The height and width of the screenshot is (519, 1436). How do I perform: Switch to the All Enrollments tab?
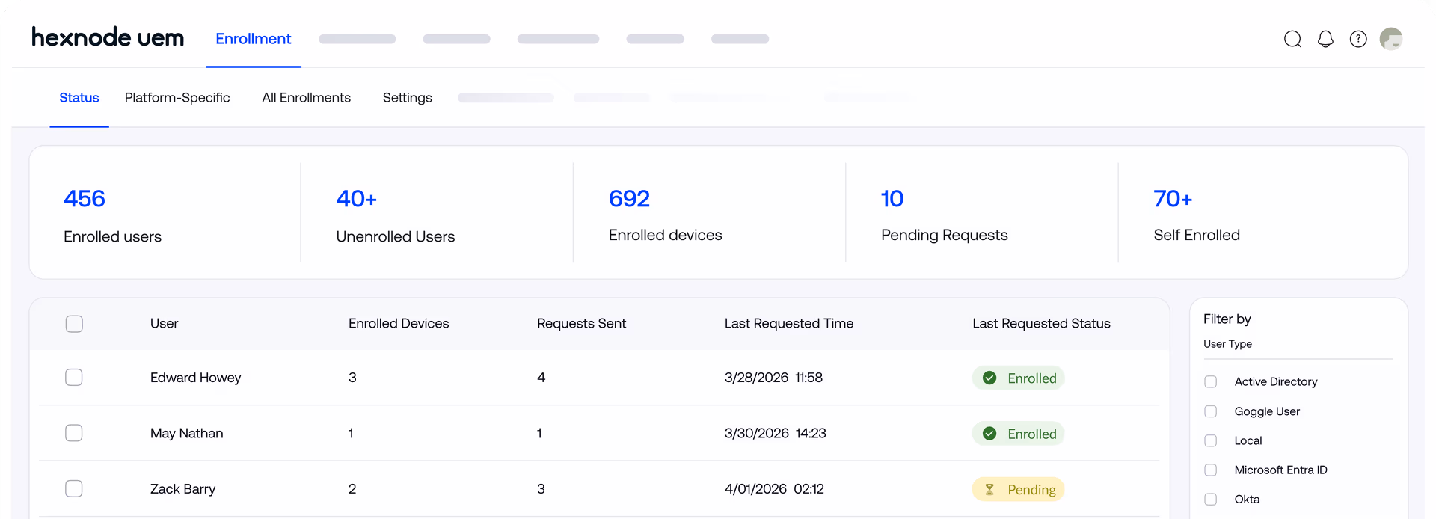click(306, 98)
